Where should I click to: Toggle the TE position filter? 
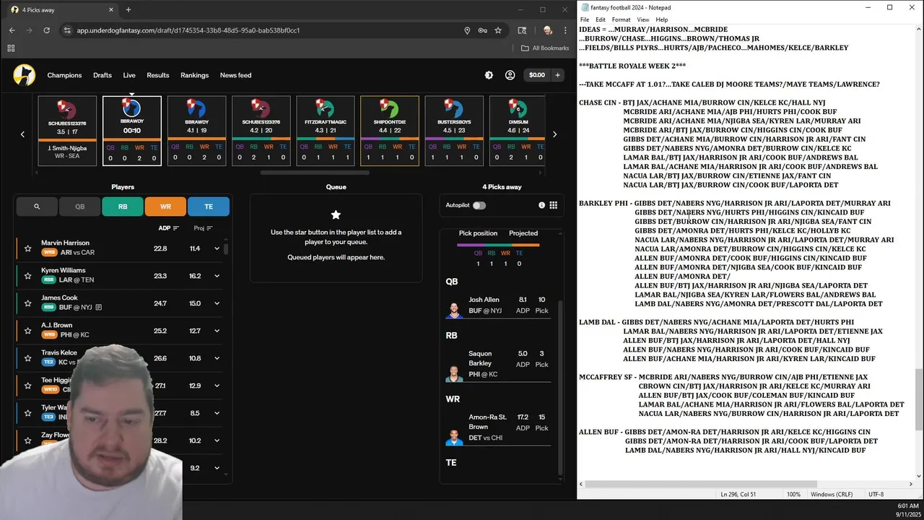pos(209,207)
